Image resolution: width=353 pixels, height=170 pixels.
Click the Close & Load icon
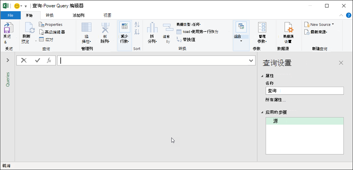pos(8,28)
